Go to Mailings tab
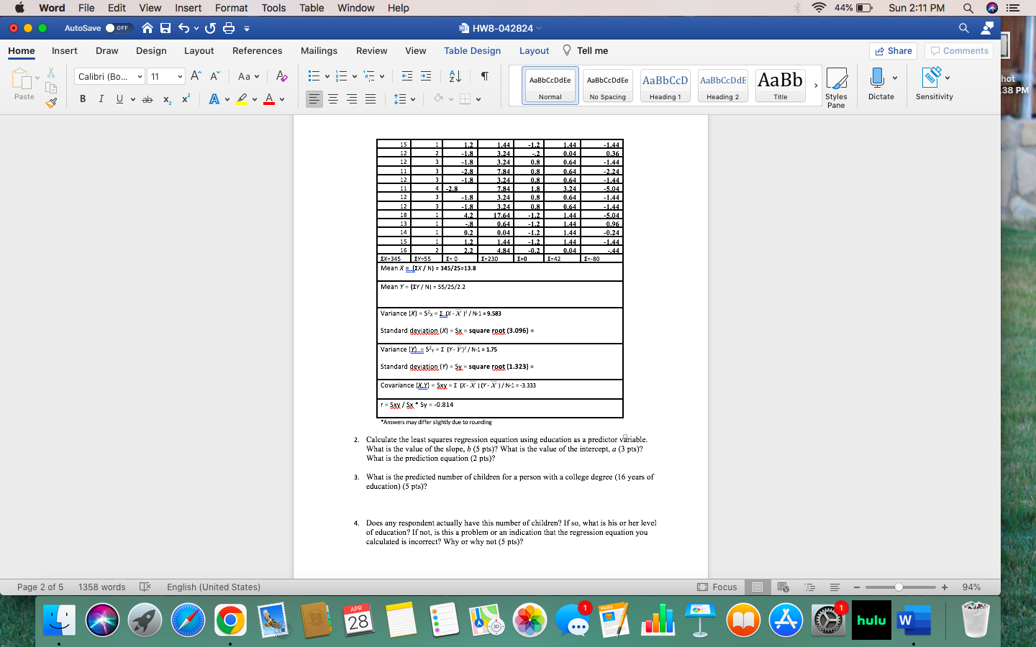This screenshot has height=647, width=1036. [319, 50]
